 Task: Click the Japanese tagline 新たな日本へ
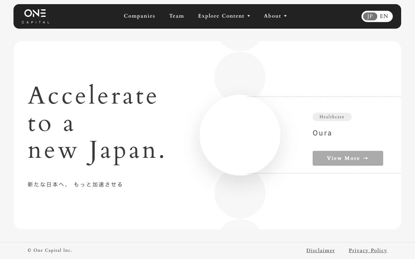pos(75,184)
